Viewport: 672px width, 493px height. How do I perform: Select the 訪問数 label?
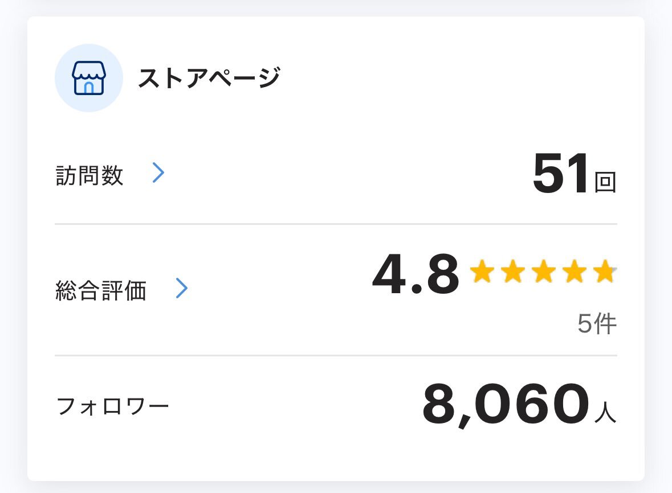click(x=89, y=176)
